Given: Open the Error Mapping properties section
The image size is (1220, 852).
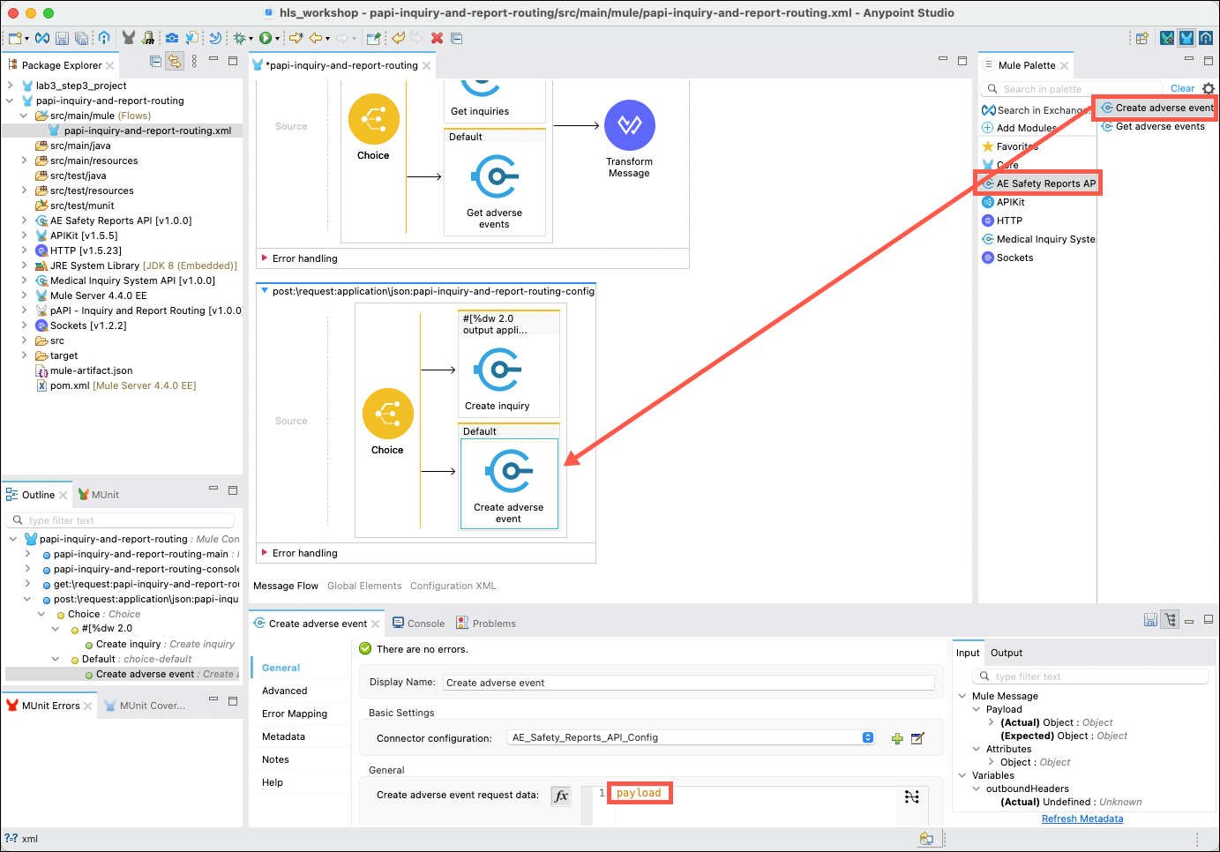Looking at the screenshot, I should 295,714.
